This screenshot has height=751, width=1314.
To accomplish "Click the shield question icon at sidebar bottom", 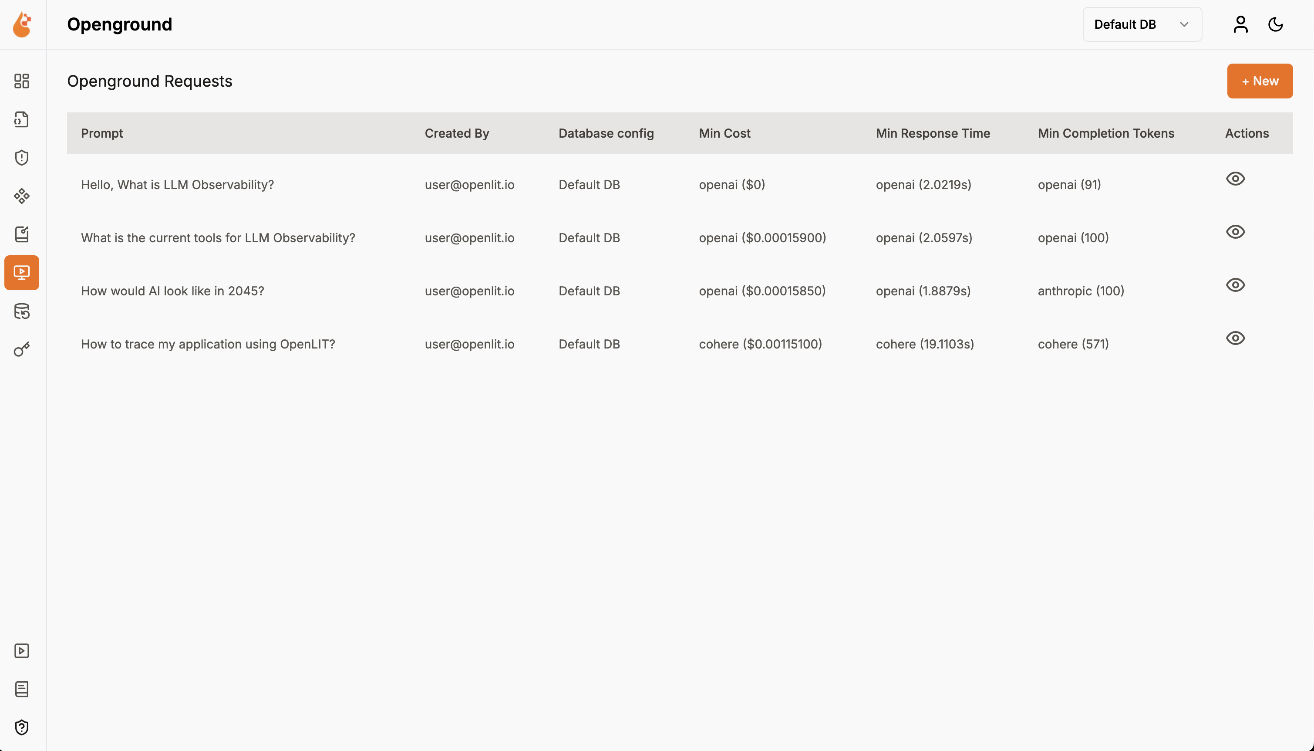I will point(22,727).
